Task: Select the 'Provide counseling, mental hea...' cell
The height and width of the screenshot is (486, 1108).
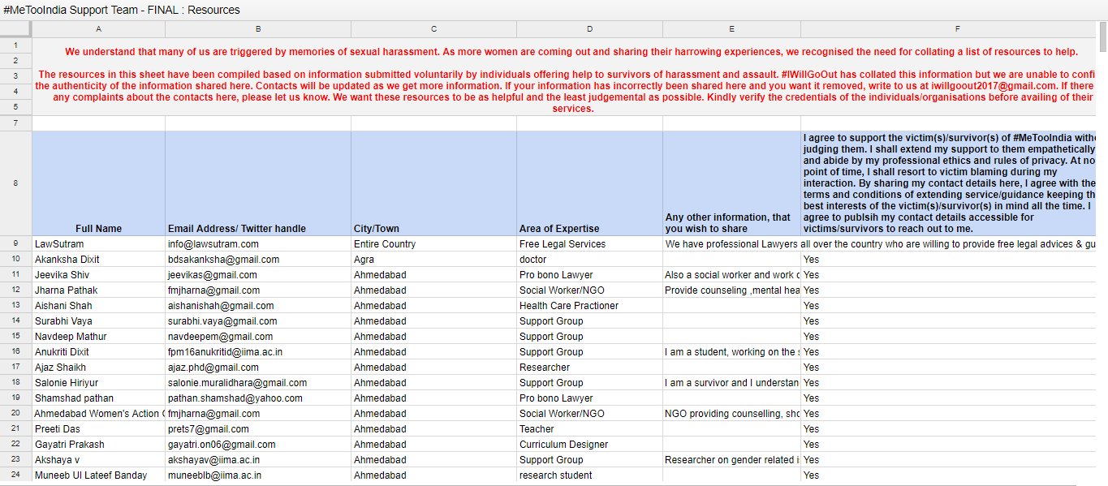Action: 731,290
